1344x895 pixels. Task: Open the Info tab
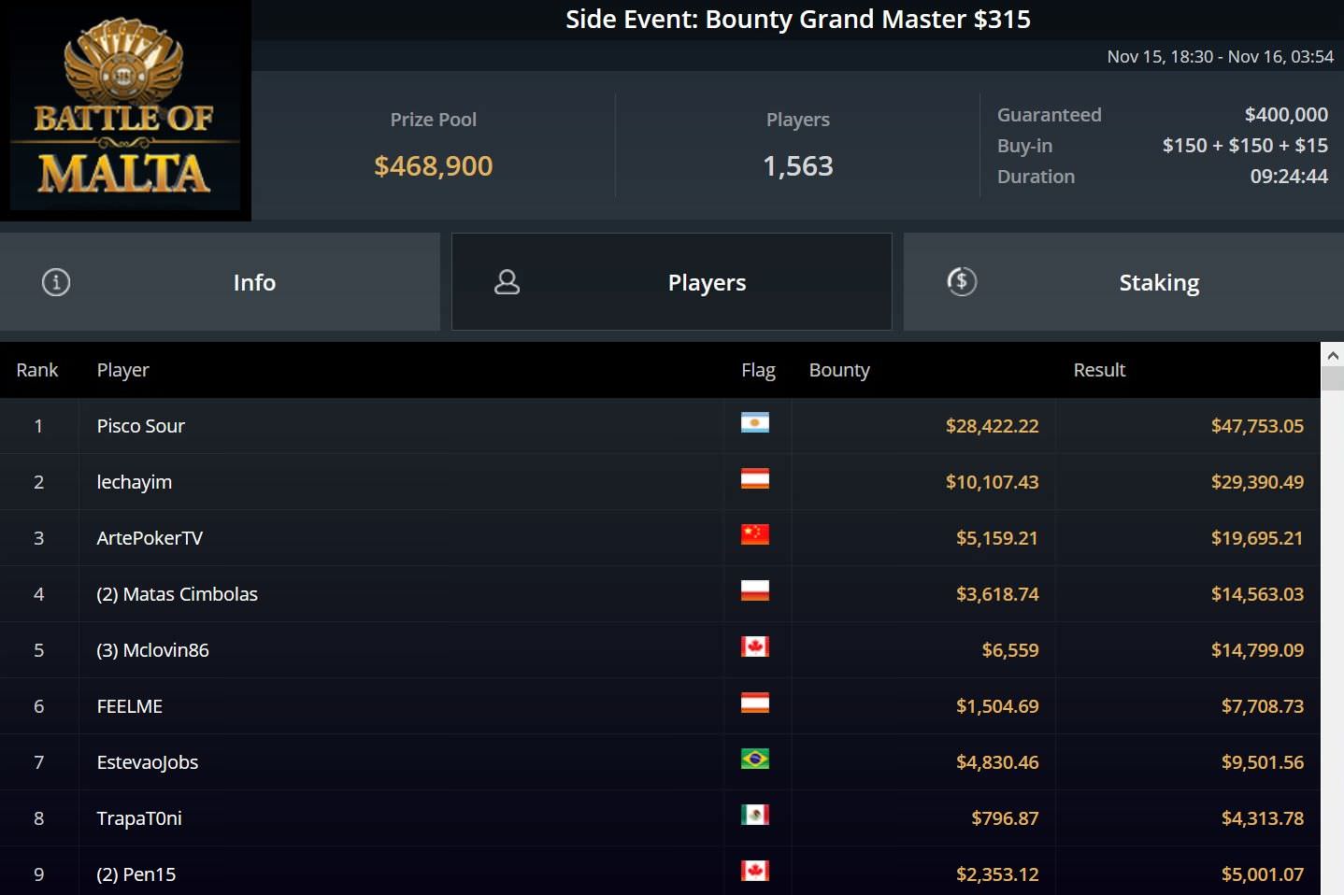click(253, 282)
